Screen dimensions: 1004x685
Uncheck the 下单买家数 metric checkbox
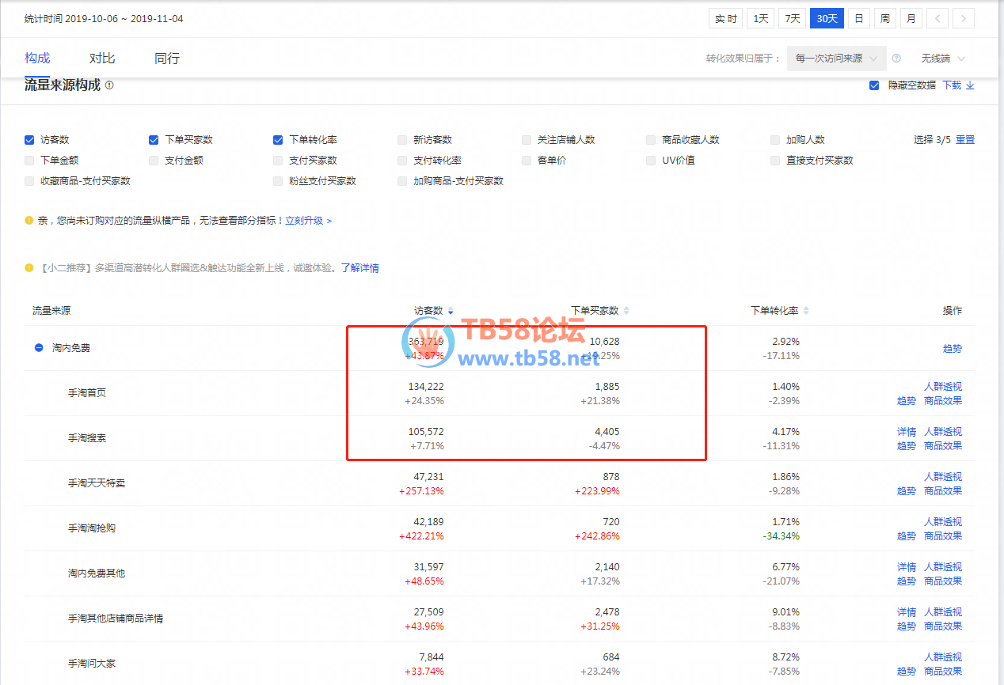(154, 140)
